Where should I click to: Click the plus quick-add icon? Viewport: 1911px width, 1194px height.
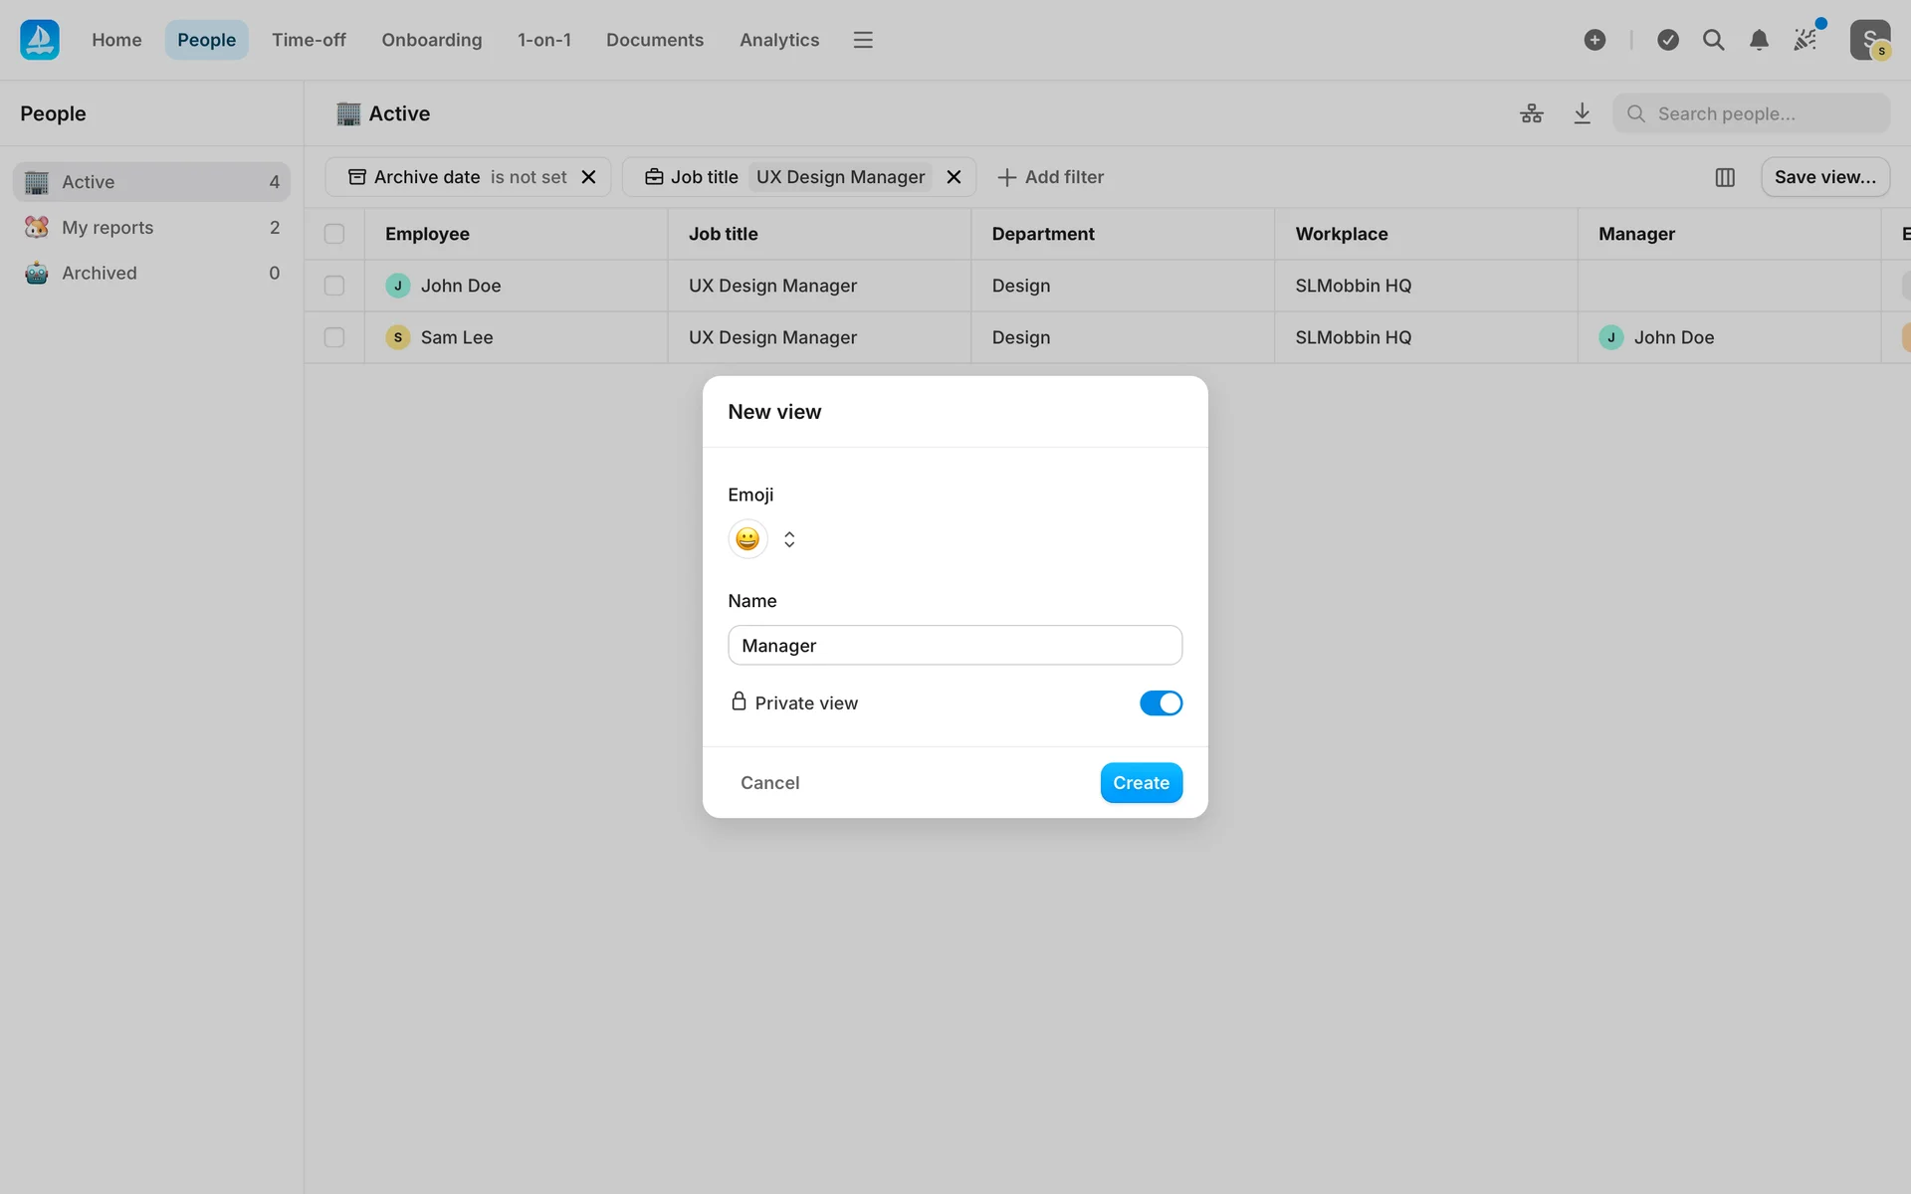[1594, 40]
